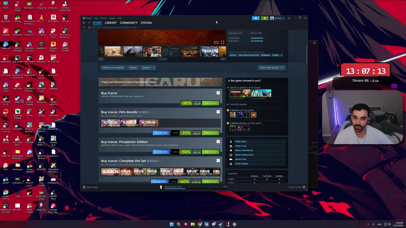Expand more tags plus button

[x=281, y=55]
